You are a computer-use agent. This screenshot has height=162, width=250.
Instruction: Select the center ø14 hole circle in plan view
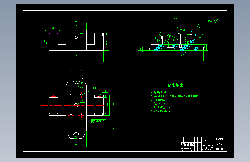point(76,105)
